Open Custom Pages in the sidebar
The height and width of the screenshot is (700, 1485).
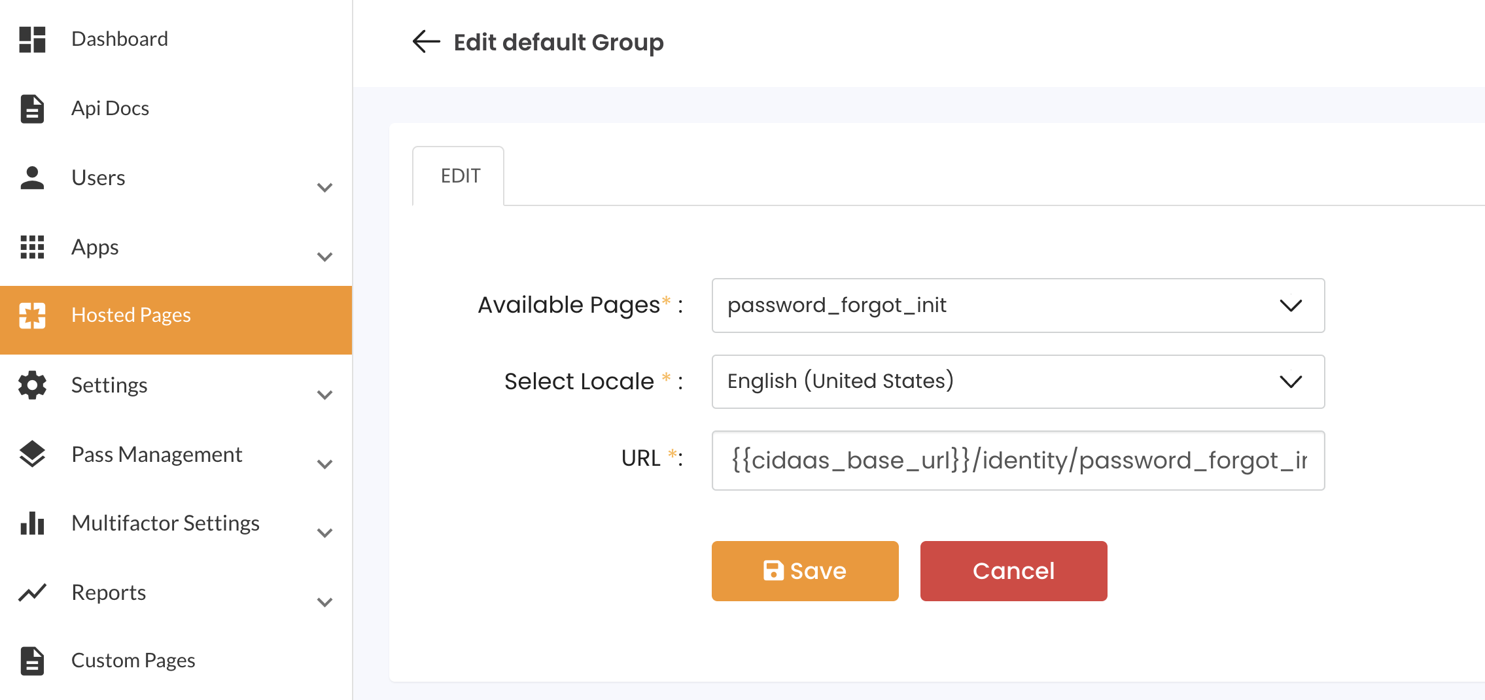(x=133, y=661)
